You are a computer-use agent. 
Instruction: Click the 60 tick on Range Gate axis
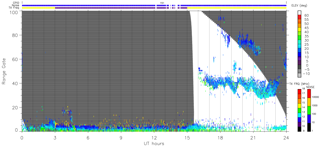[x=15, y=59]
